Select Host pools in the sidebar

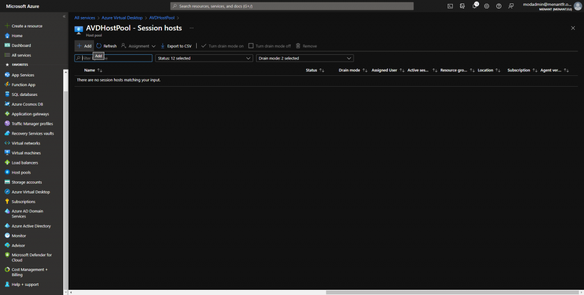21,172
